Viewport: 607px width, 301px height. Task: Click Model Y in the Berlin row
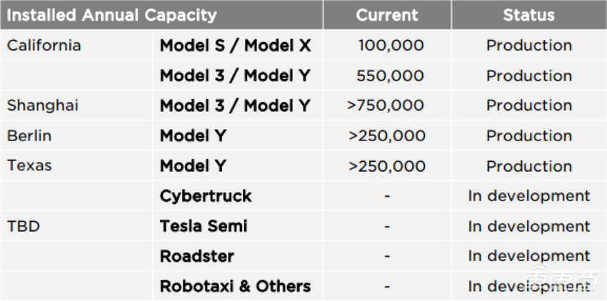click(x=193, y=136)
